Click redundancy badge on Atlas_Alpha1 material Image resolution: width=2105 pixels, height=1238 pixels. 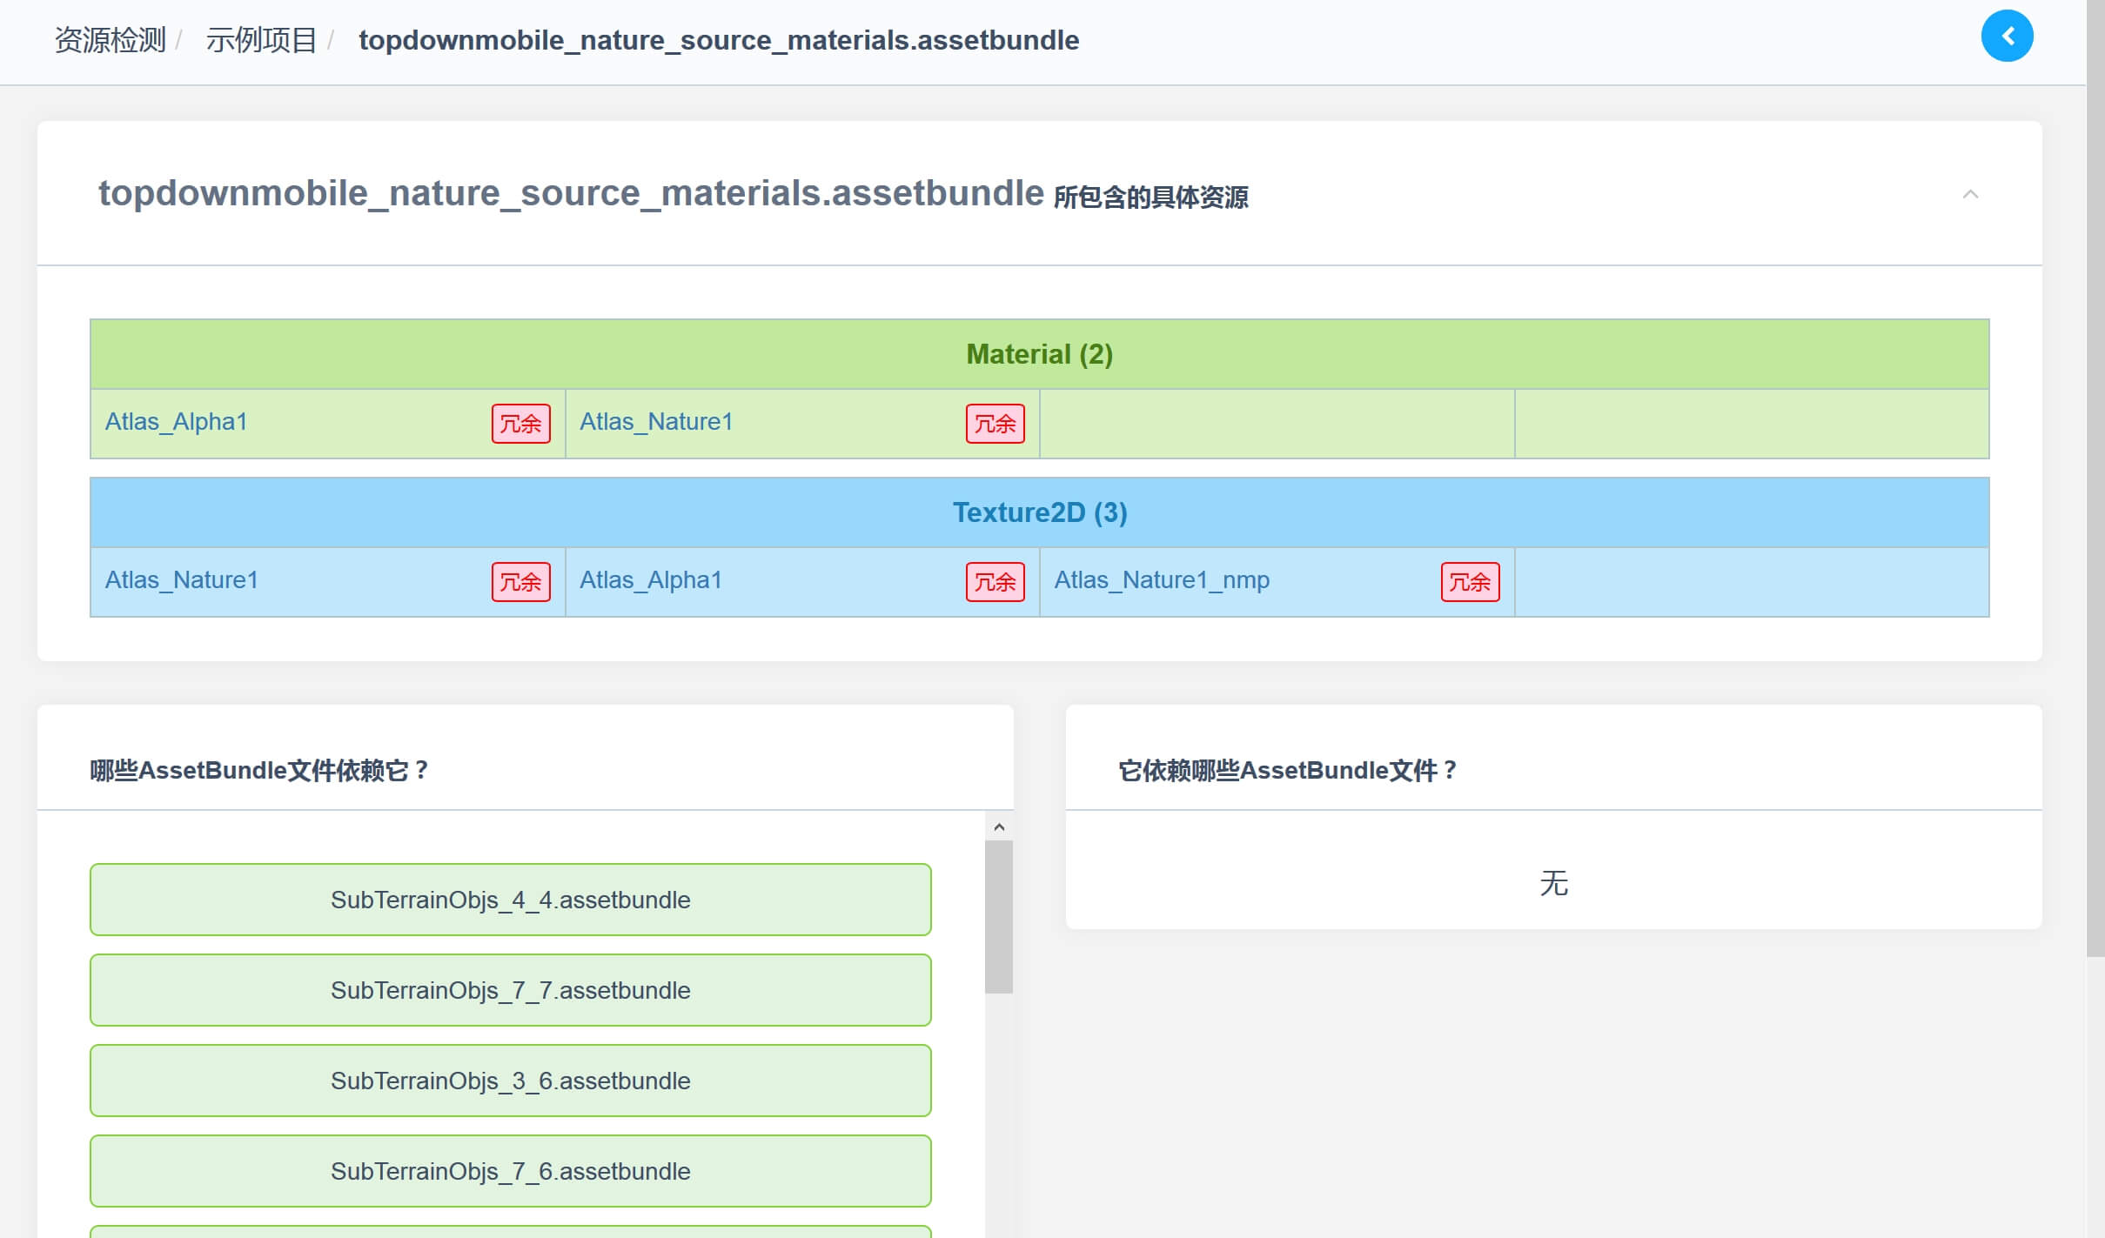tap(520, 424)
